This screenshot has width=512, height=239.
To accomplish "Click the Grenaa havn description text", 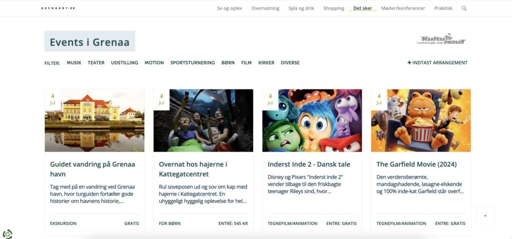I will (92, 194).
